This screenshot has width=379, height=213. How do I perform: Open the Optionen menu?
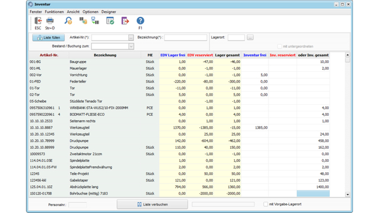(90, 11)
